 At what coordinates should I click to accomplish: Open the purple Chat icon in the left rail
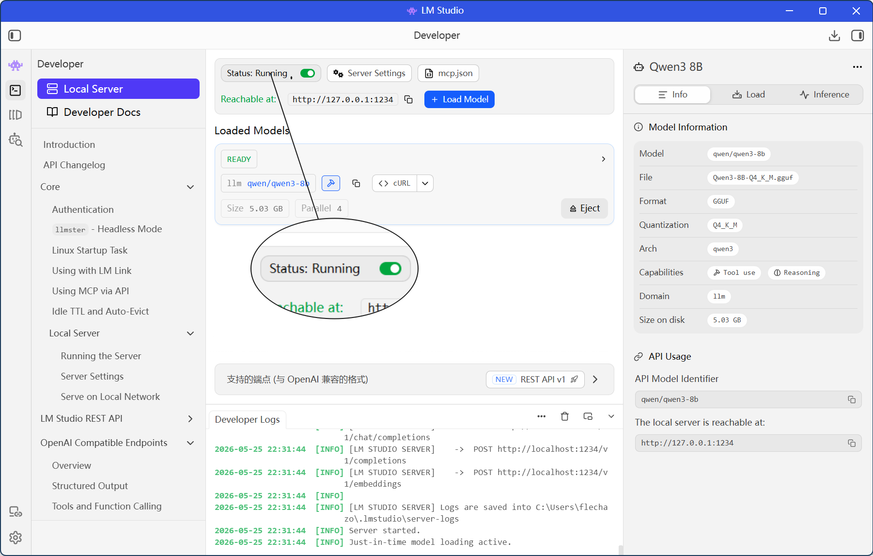click(16, 65)
